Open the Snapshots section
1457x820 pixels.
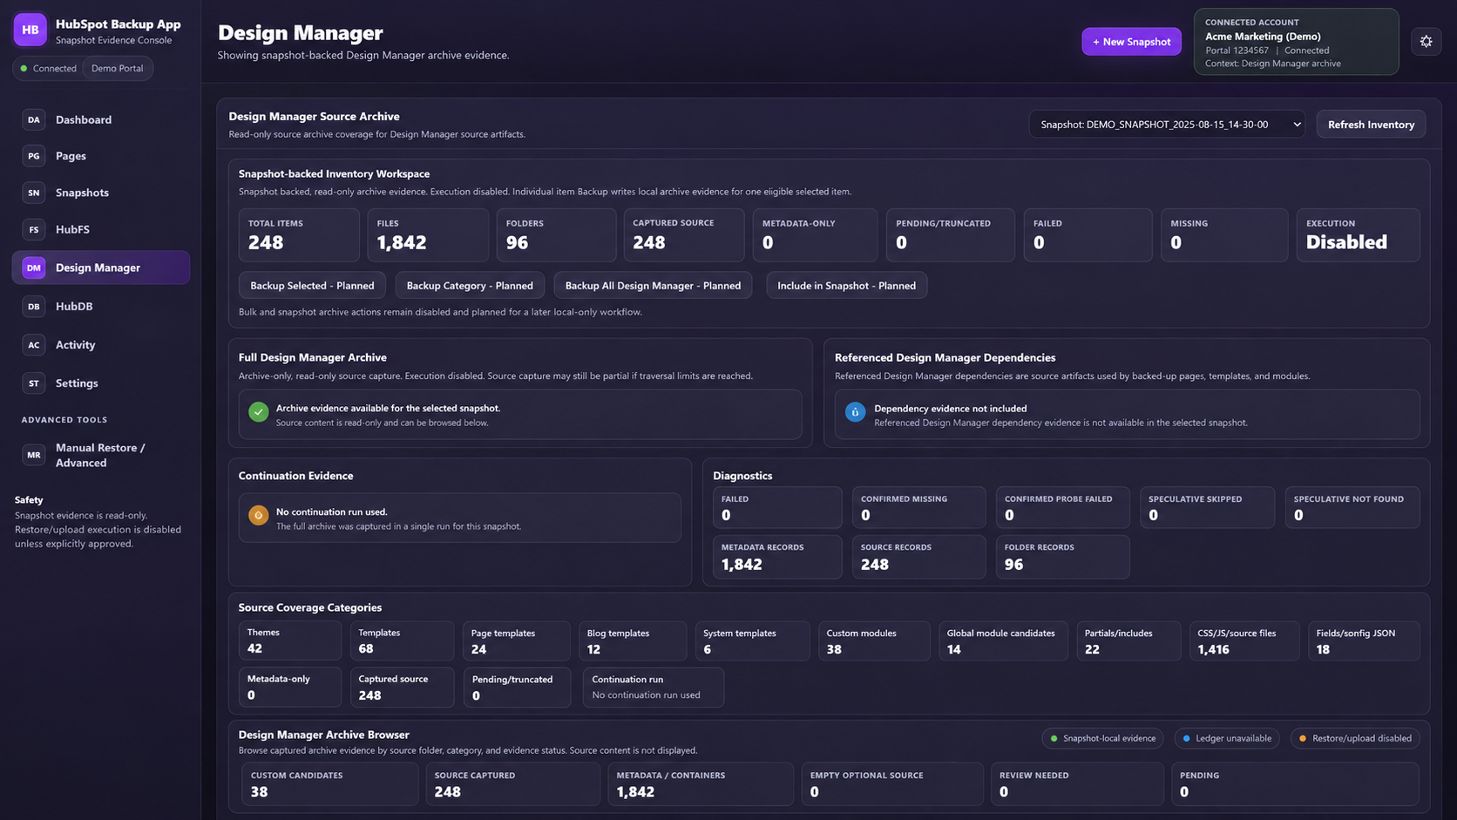[101, 193]
